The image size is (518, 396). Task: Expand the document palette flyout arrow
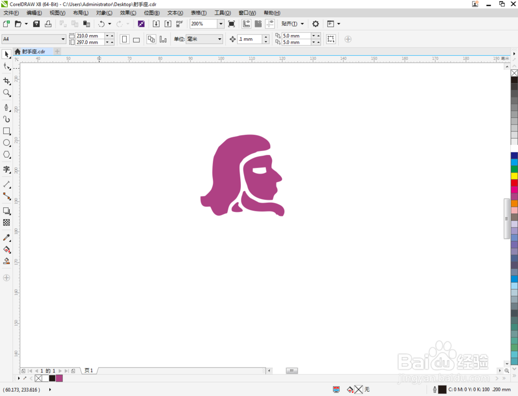[19, 378]
